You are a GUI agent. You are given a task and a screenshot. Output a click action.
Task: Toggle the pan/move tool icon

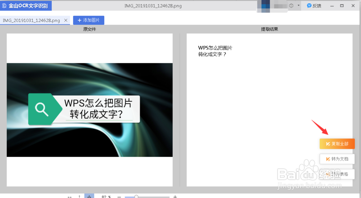click(89, 196)
